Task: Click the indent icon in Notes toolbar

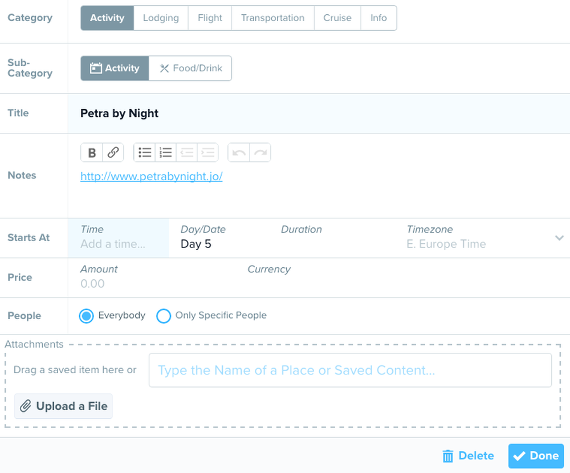Action: point(208,152)
